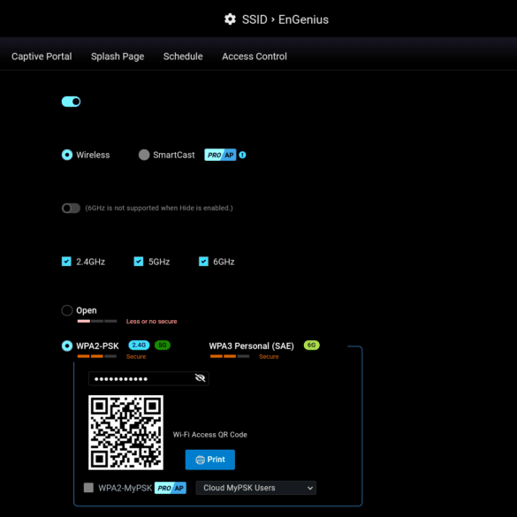Image resolution: width=517 pixels, height=517 pixels.
Task: Click the PRO AP badge beside WPA2-MyPSK
Action: 171,488
